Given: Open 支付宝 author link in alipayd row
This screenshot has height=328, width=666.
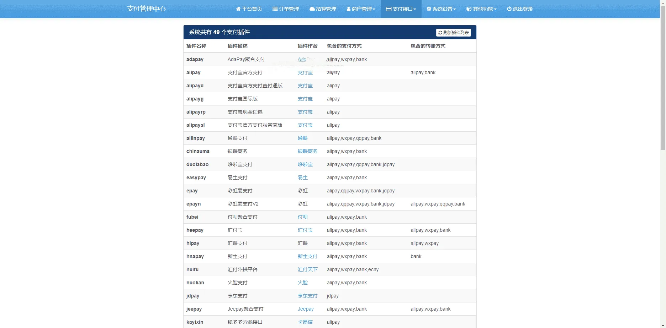Looking at the screenshot, I should (305, 86).
